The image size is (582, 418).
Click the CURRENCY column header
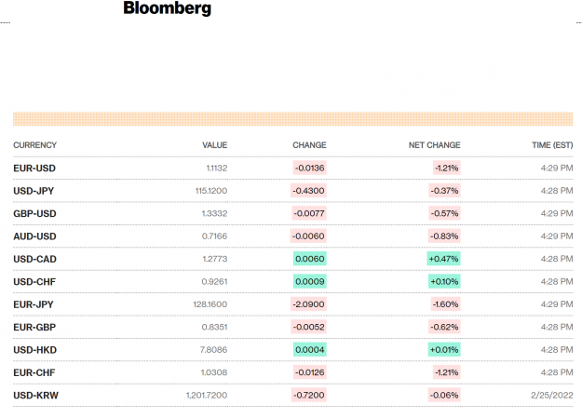click(x=34, y=145)
